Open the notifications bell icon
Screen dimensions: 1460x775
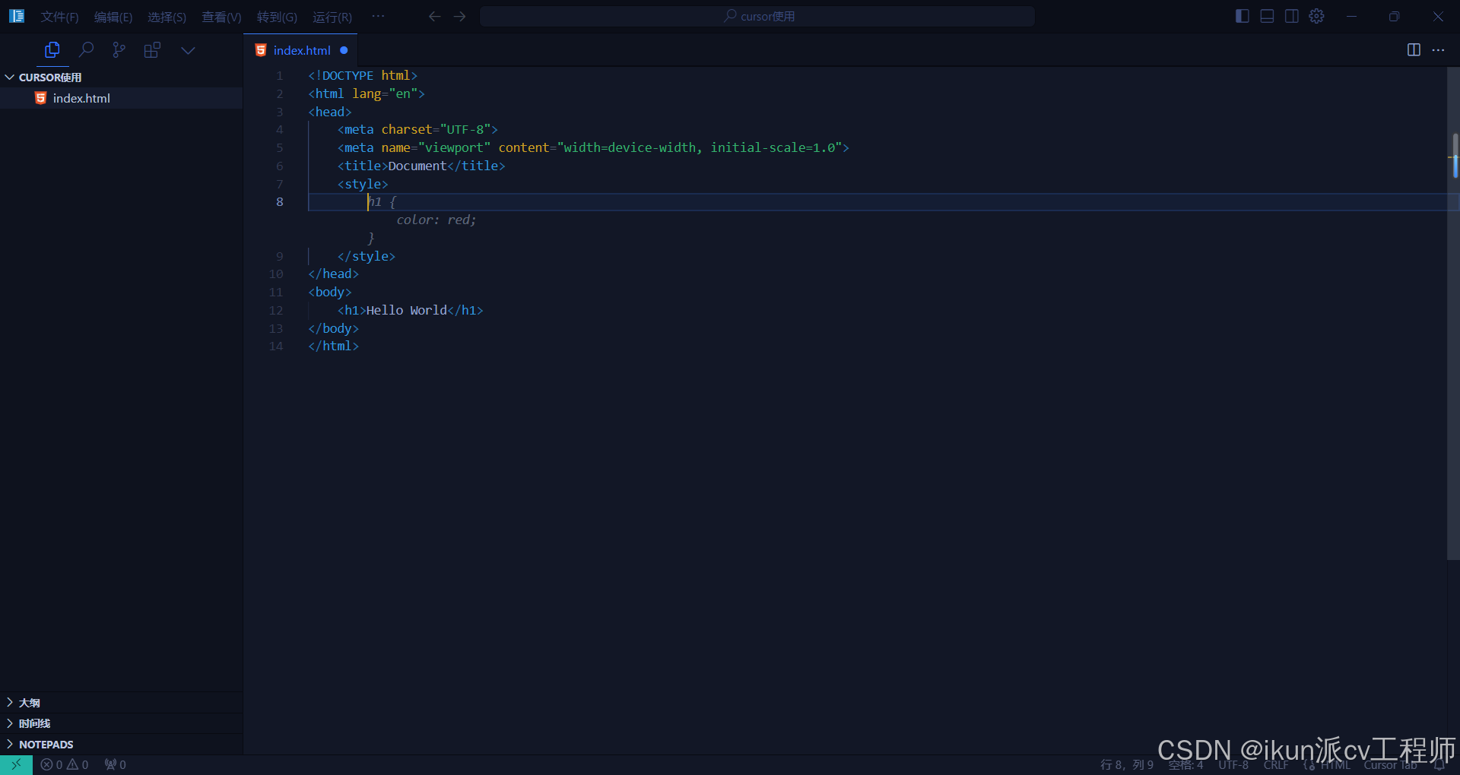(x=1439, y=764)
